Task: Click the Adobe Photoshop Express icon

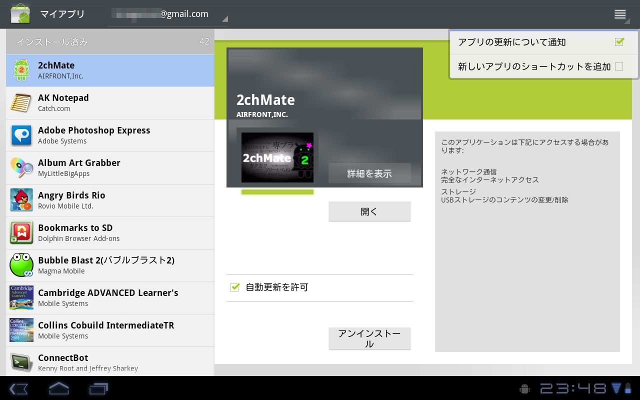Action: (x=21, y=135)
